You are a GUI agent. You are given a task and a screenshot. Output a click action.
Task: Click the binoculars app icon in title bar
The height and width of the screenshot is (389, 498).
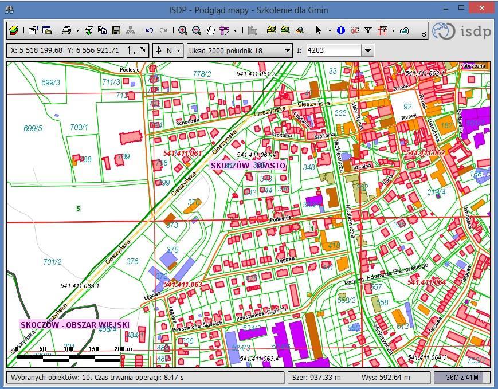pyautogui.click(x=9, y=10)
